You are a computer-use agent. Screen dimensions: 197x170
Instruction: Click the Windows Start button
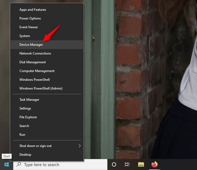[x=6, y=164]
